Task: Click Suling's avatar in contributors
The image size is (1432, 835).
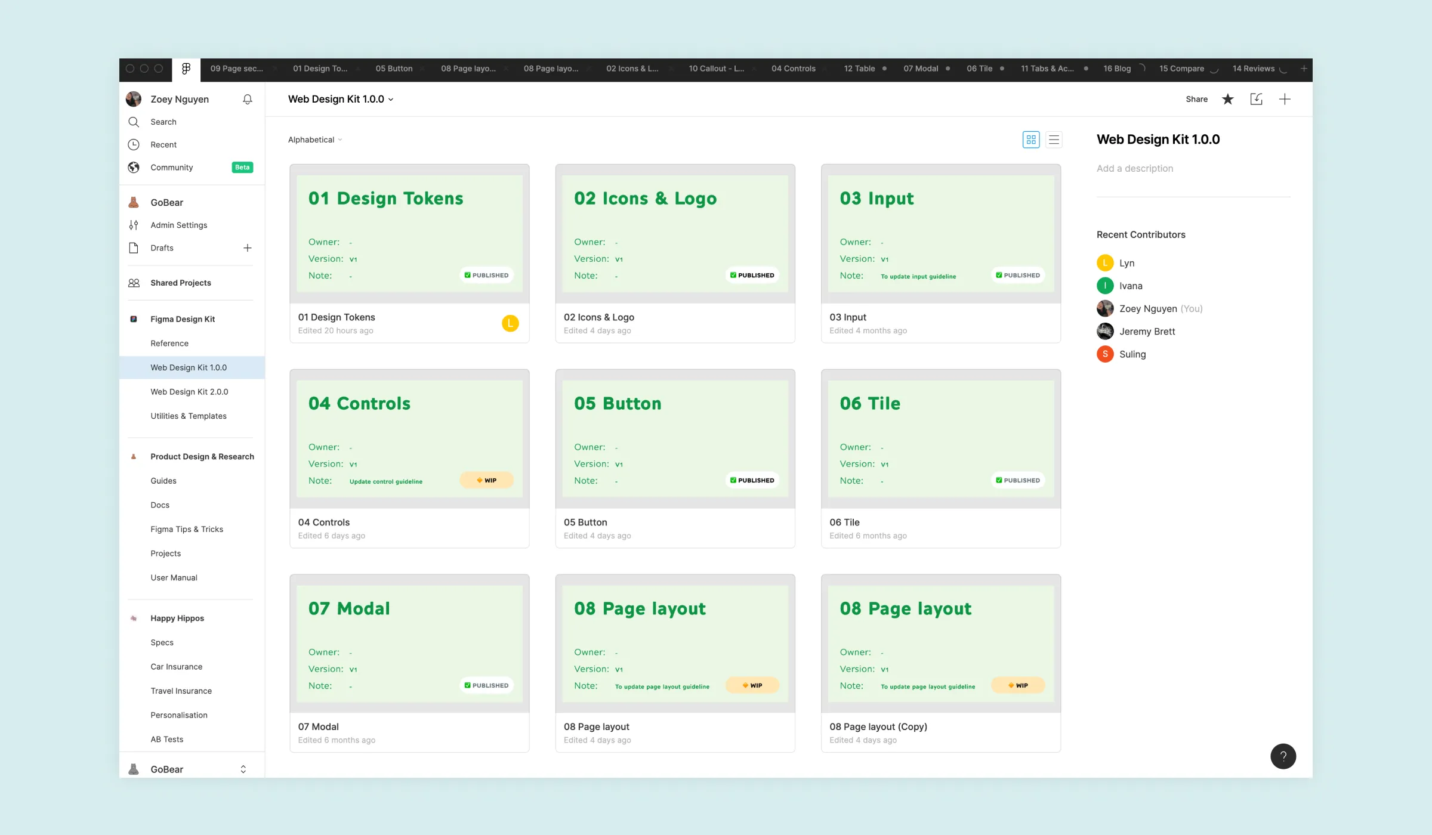Action: coord(1105,354)
